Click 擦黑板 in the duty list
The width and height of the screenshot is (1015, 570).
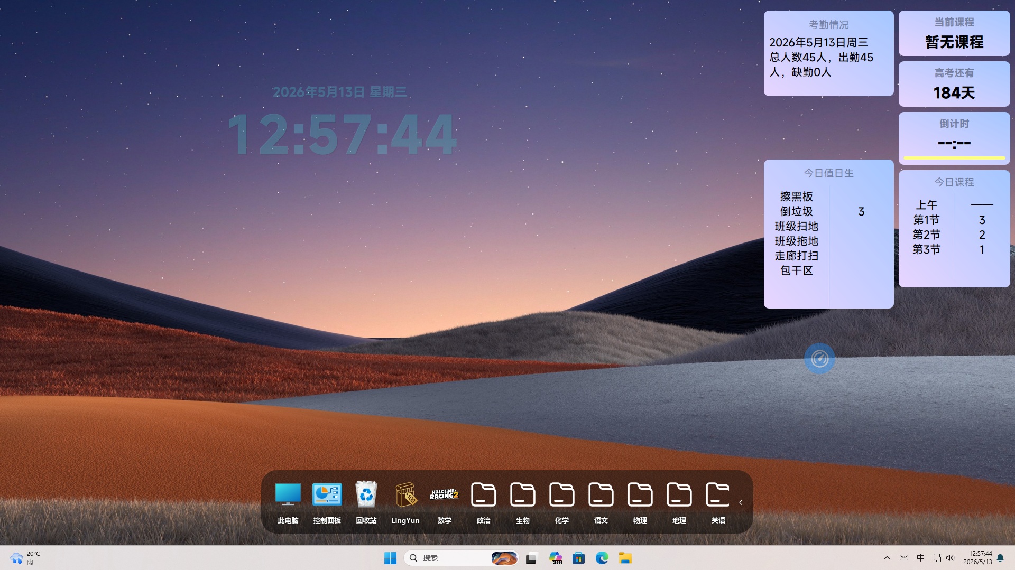[x=796, y=197]
